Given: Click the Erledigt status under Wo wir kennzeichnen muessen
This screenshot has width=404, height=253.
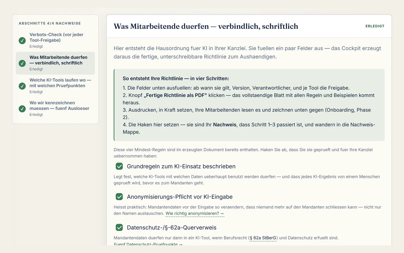Looking at the screenshot, I should click(x=36, y=115).
